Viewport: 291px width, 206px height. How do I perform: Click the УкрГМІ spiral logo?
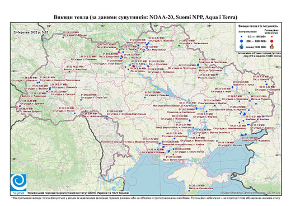(18, 182)
